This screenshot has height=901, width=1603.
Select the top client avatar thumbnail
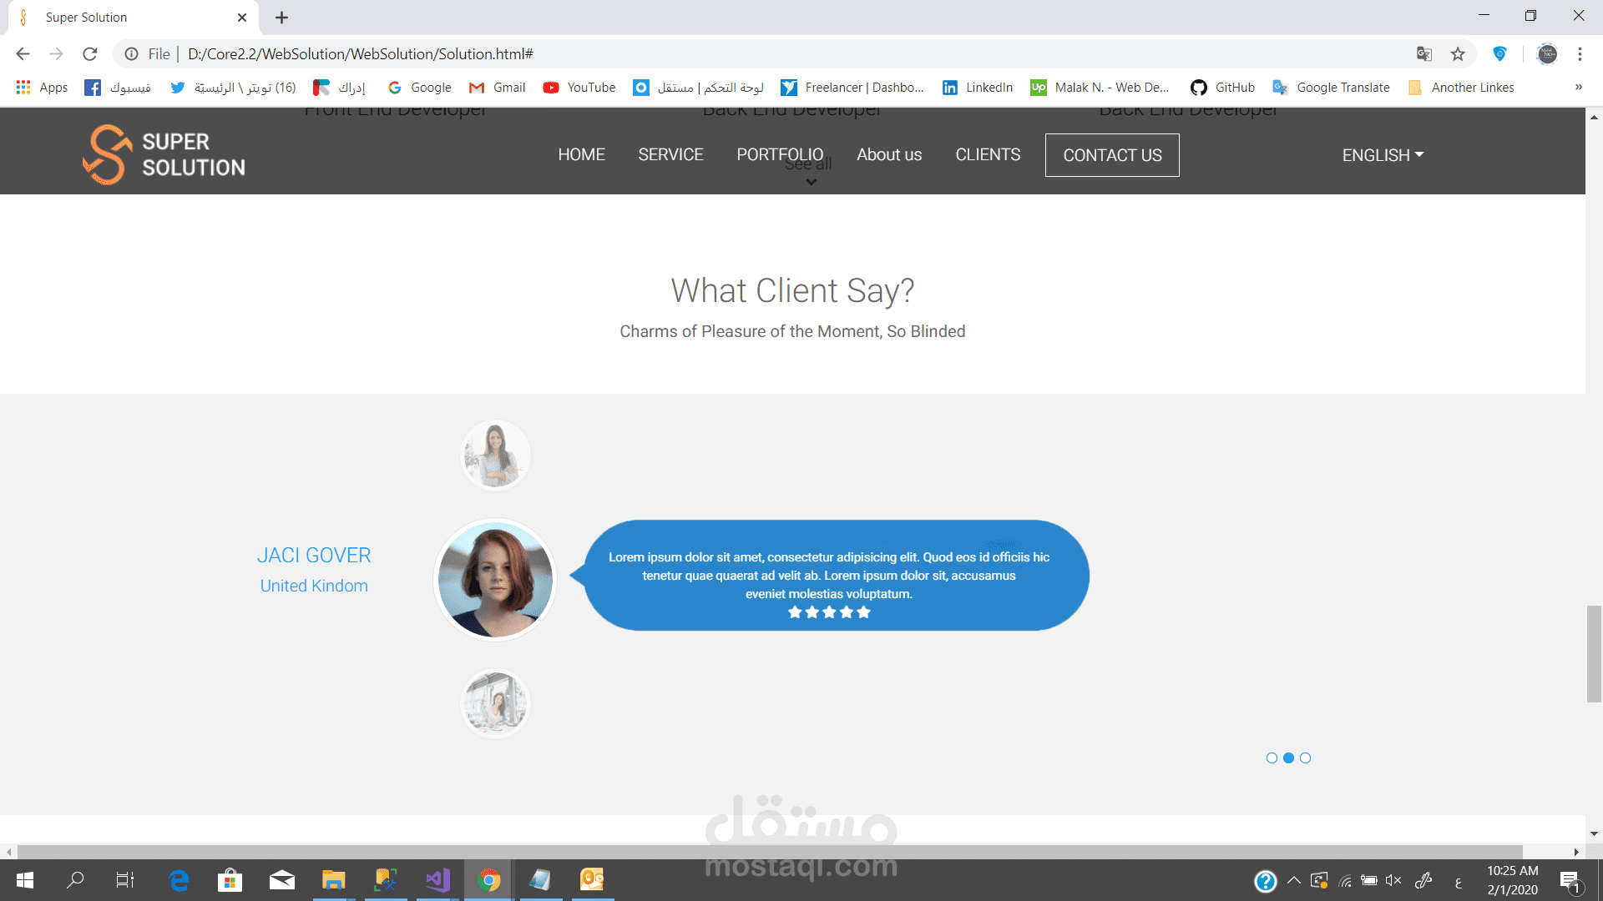point(496,456)
